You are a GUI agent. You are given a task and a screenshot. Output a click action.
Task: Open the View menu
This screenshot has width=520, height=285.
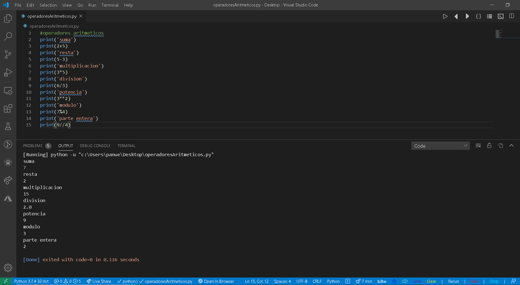click(67, 5)
